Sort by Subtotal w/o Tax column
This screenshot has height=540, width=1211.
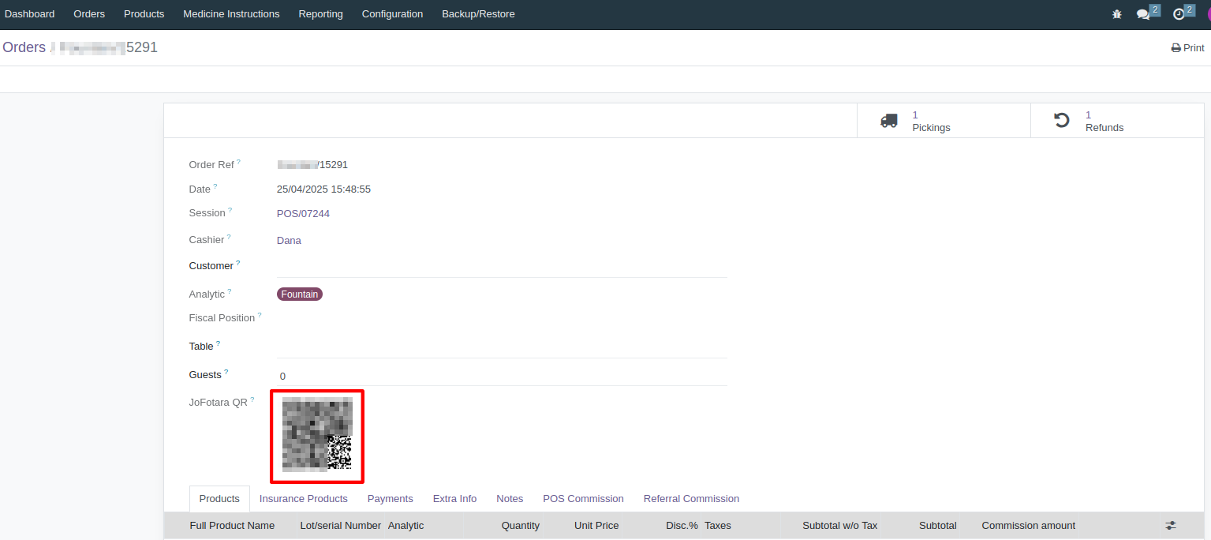pyautogui.click(x=839, y=526)
